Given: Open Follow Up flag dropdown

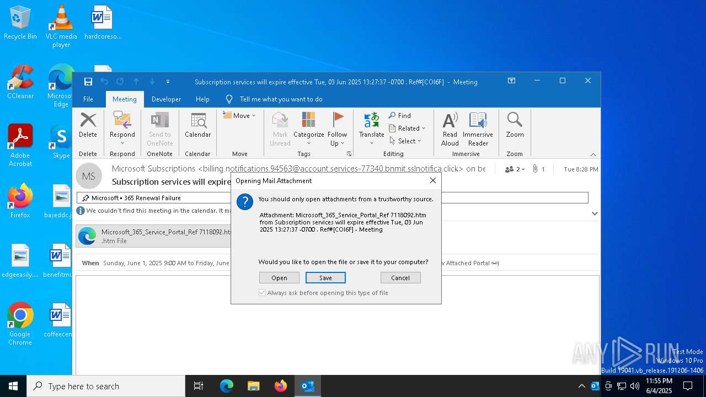Looking at the screenshot, I should tap(338, 129).
